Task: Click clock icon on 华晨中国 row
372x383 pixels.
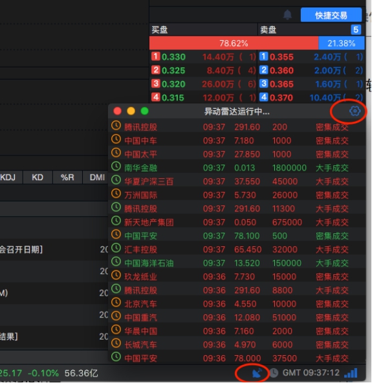Action: pos(116,330)
